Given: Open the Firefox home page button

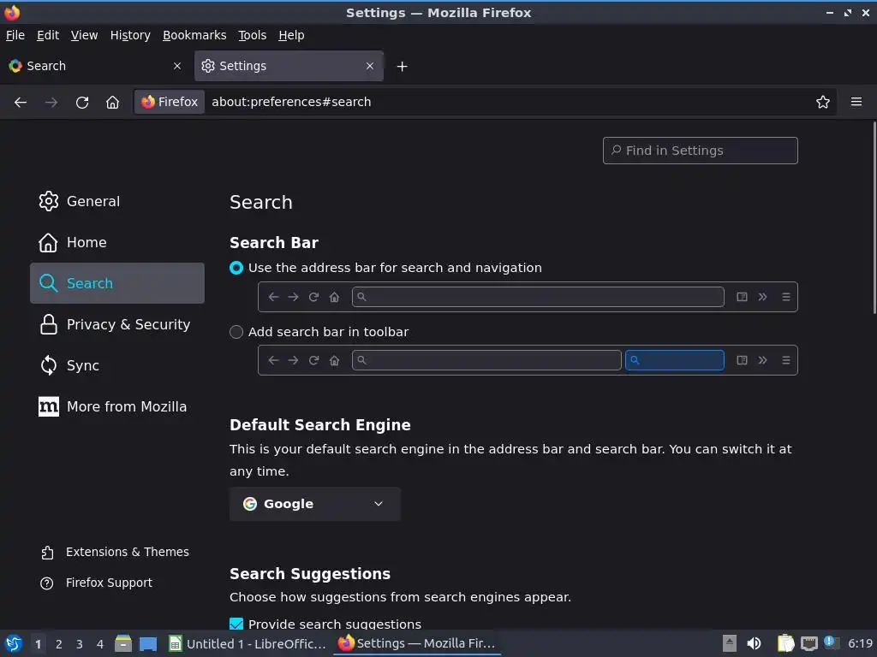Looking at the screenshot, I should click(x=112, y=103).
